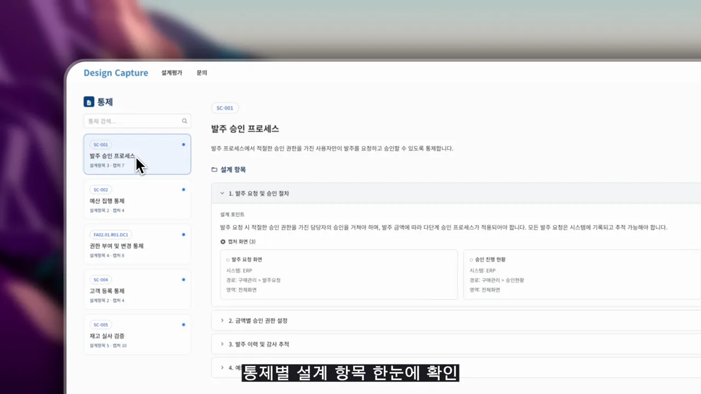Open the 문의 menu
This screenshot has width=701, height=394.
pyautogui.click(x=202, y=73)
